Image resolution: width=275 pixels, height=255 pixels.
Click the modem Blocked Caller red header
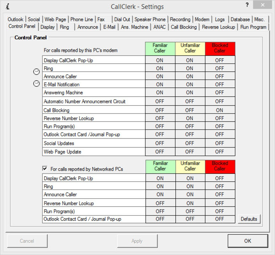(x=220, y=49)
